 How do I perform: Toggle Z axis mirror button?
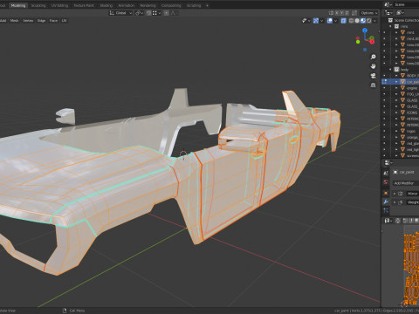[x=347, y=13]
